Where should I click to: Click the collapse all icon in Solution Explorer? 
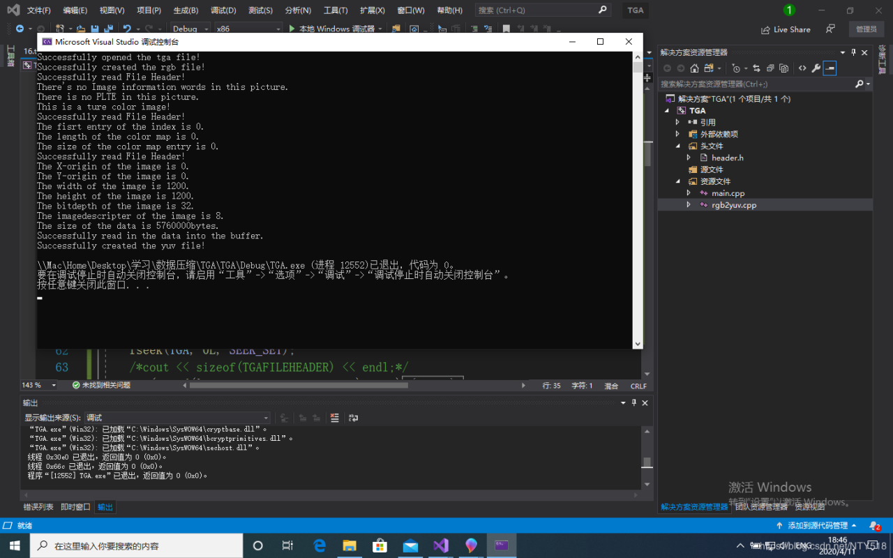770,68
